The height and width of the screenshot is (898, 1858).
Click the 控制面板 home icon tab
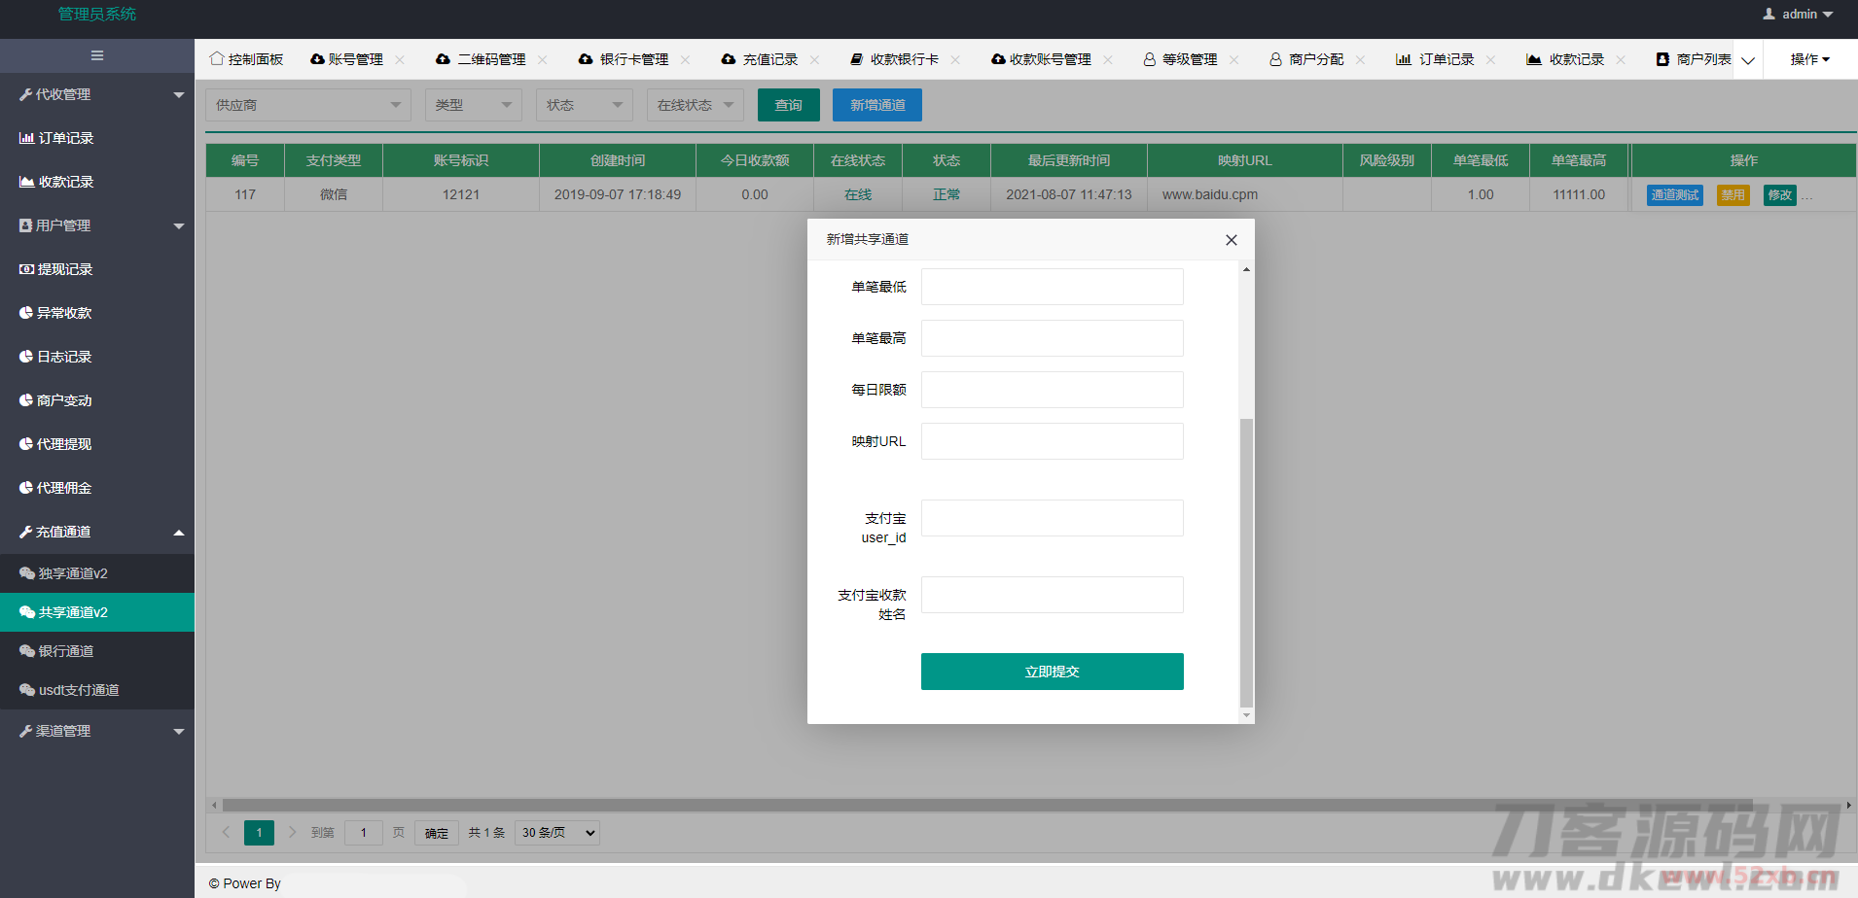click(217, 59)
